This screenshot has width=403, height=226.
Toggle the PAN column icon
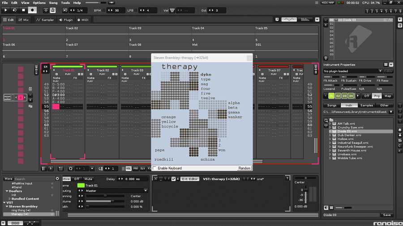(135, 168)
